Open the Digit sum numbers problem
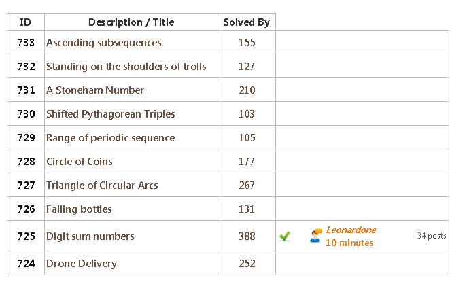The image size is (467, 282). tap(90, 236)
